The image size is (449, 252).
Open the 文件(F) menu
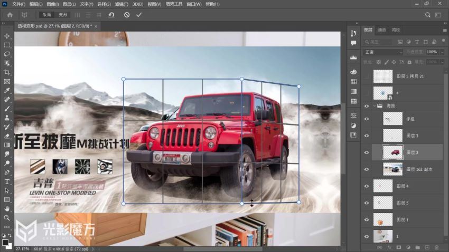[x=19, y=4]
